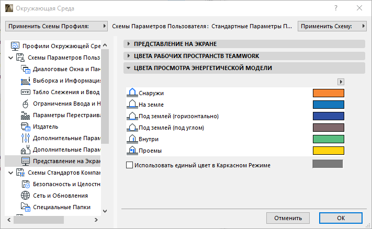Open the Применить Схему dropdown
The width and height of the screenshot is (372, 229).
point(331,26)
